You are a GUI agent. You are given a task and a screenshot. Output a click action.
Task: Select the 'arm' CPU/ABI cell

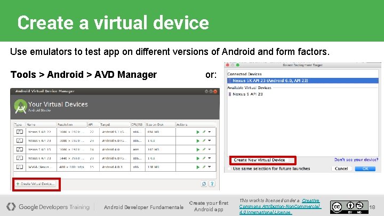(138, 149)
